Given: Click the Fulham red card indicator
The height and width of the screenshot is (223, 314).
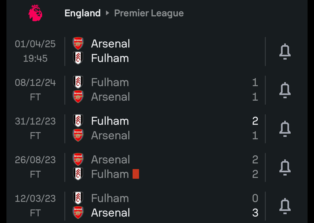Looking at the screenshot, I should click(136, 174).
